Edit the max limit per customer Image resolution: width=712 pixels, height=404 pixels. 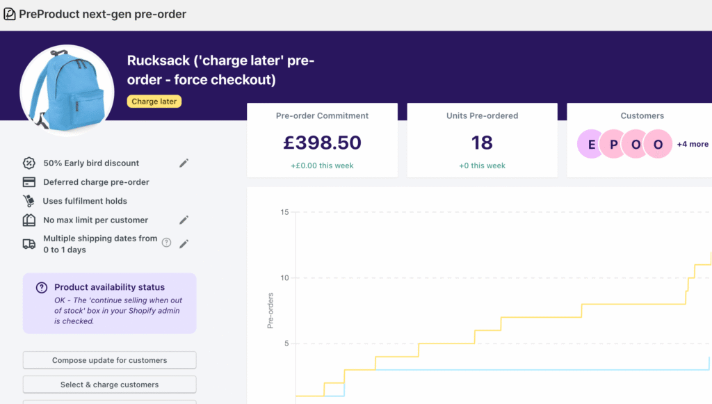point(184,220)
